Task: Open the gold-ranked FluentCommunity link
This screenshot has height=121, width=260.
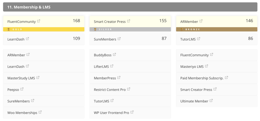Action: coord(22,22)
